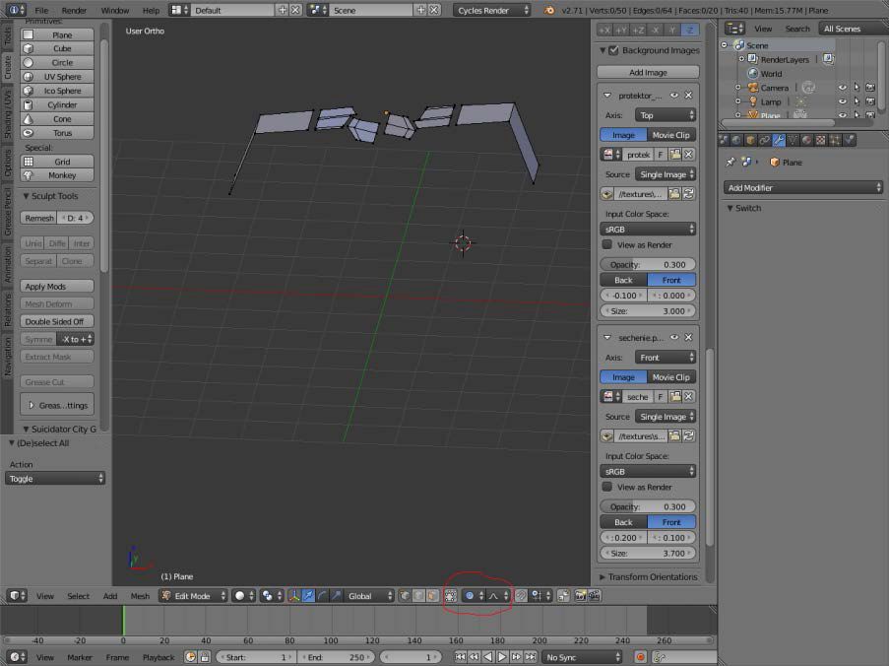Open the sechenie Axis Front dropdown
This screenshot has height=666, width=889.
click(x=666, y=358)
